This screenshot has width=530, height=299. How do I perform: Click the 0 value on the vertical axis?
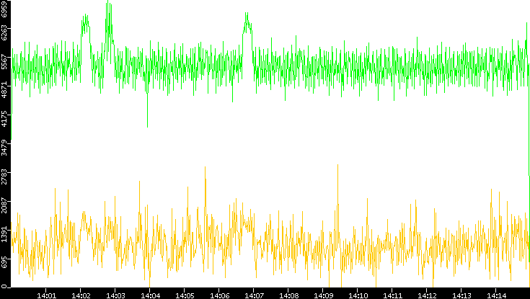(4, 287)
